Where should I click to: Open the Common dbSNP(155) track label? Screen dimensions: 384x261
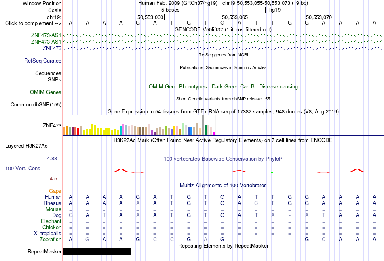(x=36, y=104)
